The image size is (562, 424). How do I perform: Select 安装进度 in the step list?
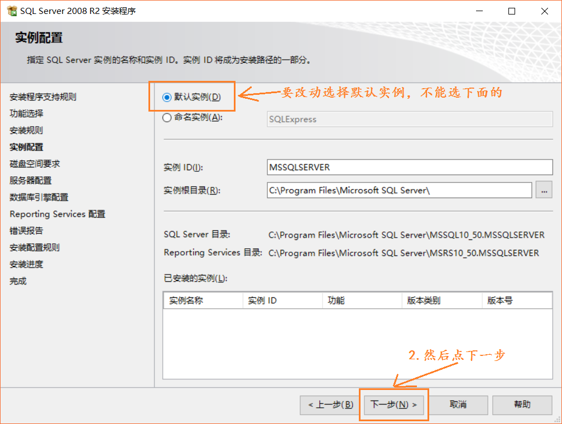(x=26, y=264)
